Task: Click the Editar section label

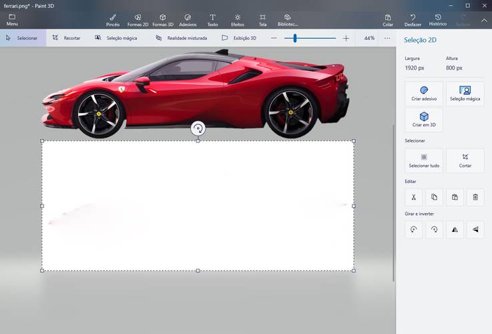Action: (411, 182)
